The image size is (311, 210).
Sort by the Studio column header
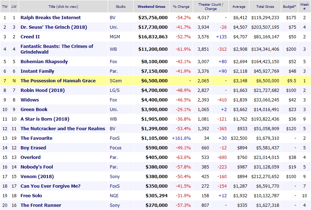120,6
